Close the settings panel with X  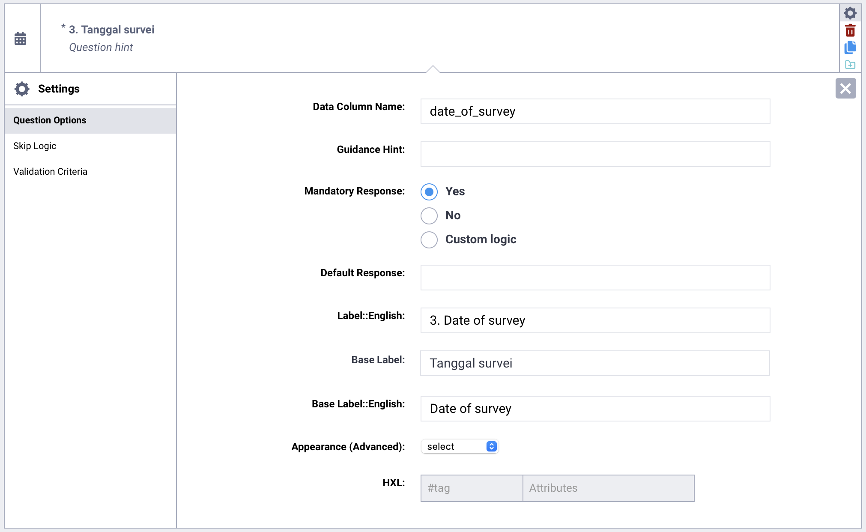(x=845, y=88)
